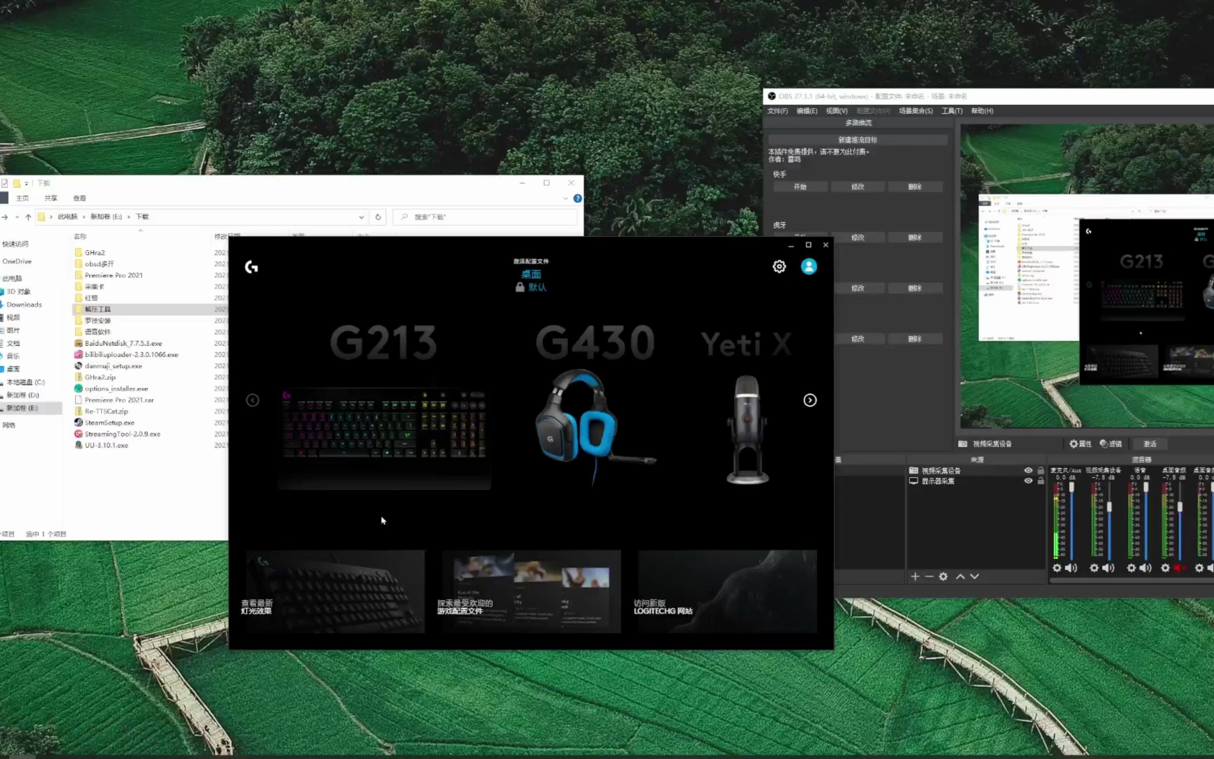This screenshot has width=1214, height=759.
Task: Click 视频 menu in OBS menu bar
Action: 836,110
